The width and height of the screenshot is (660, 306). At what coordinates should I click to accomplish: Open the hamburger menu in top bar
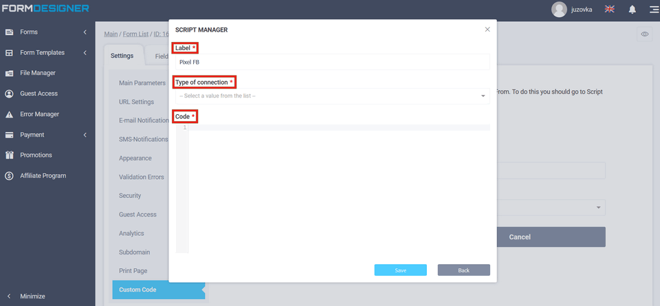click(654, 9)
